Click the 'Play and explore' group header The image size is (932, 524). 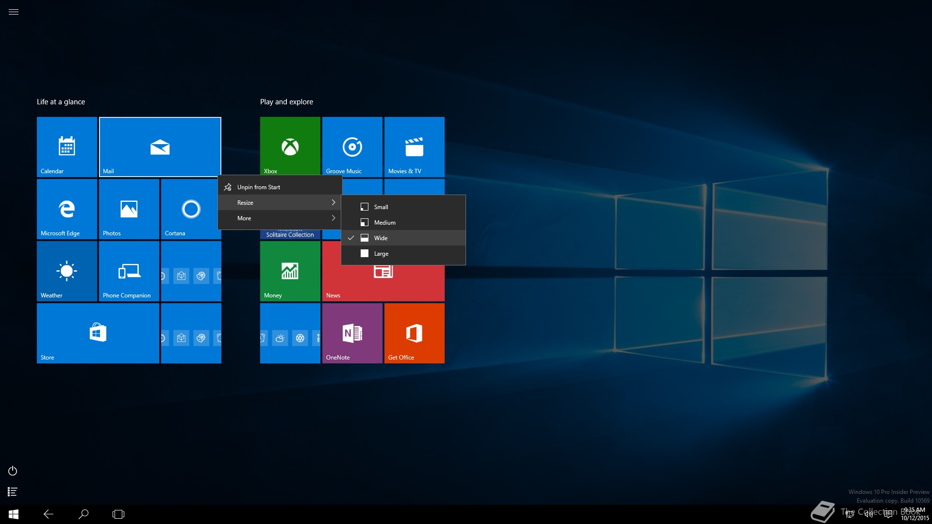point(286,102)
